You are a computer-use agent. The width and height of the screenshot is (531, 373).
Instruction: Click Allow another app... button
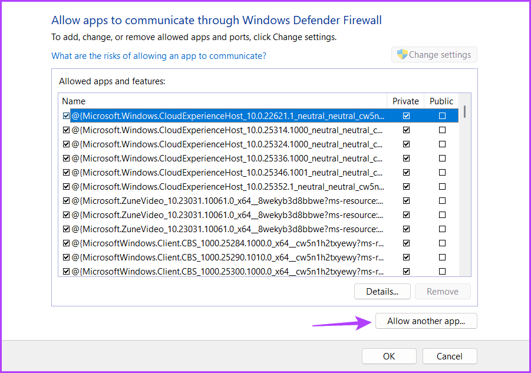pos(426,321)
